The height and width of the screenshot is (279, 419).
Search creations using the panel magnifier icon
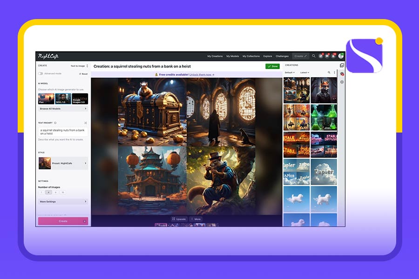(x=329, y=73)
